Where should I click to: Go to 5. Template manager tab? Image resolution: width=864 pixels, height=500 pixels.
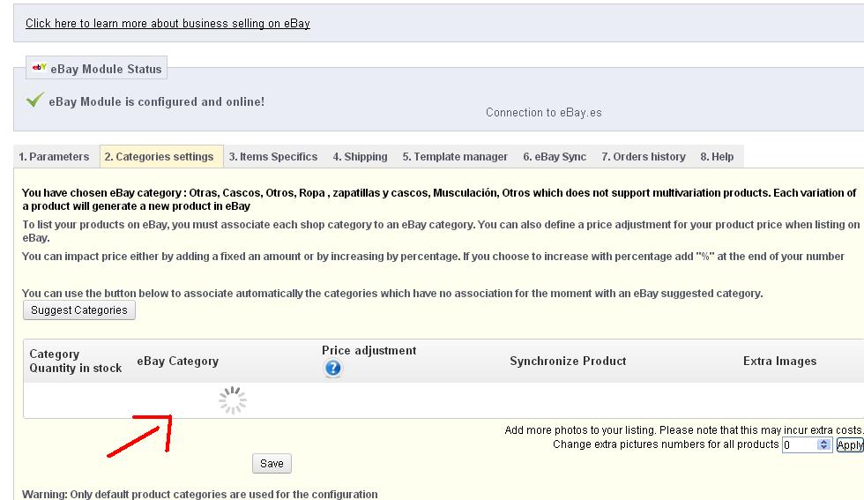coord(455,157)
